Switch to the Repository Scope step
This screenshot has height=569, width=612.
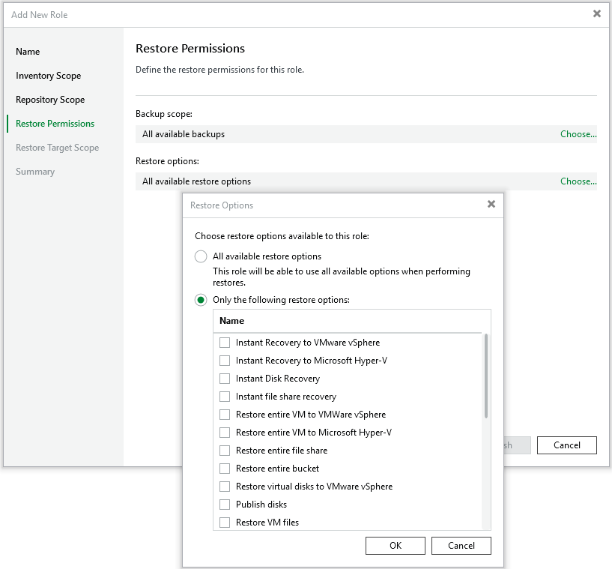50,100
